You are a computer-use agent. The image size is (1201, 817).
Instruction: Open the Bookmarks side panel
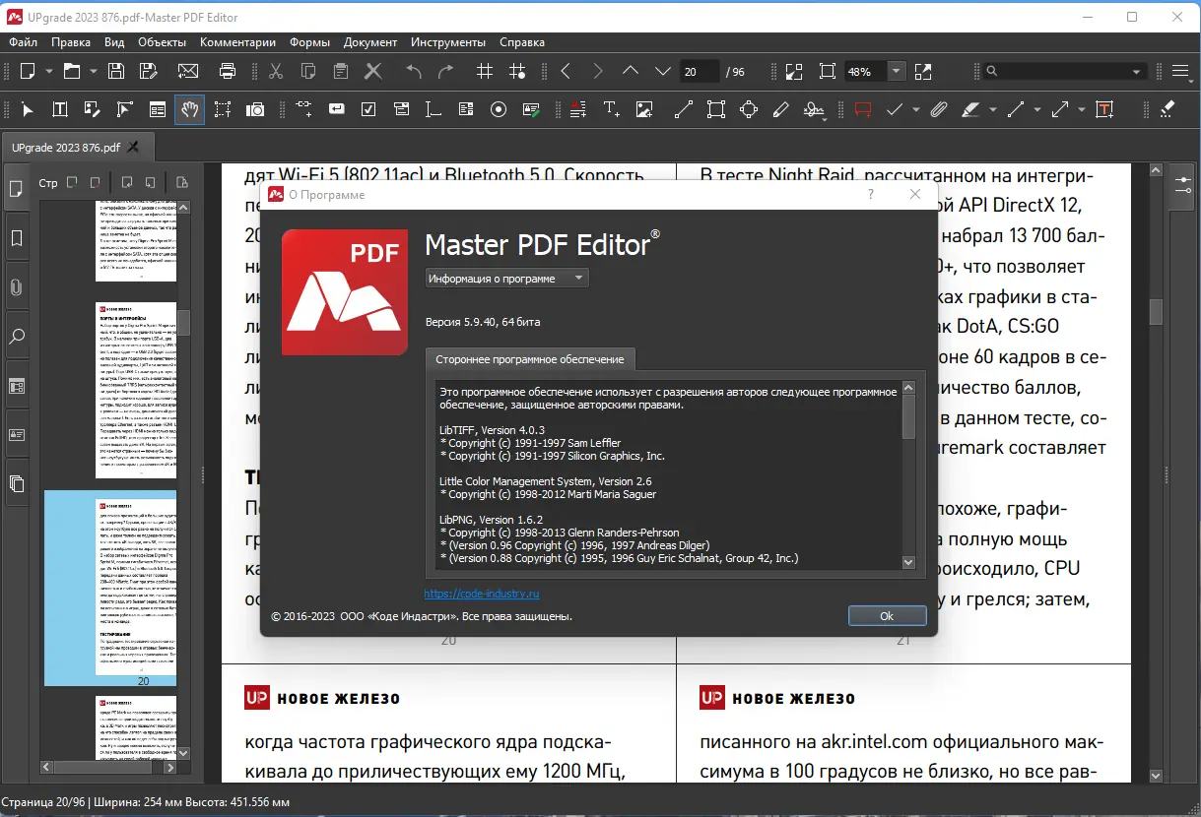tap(17, 238)
